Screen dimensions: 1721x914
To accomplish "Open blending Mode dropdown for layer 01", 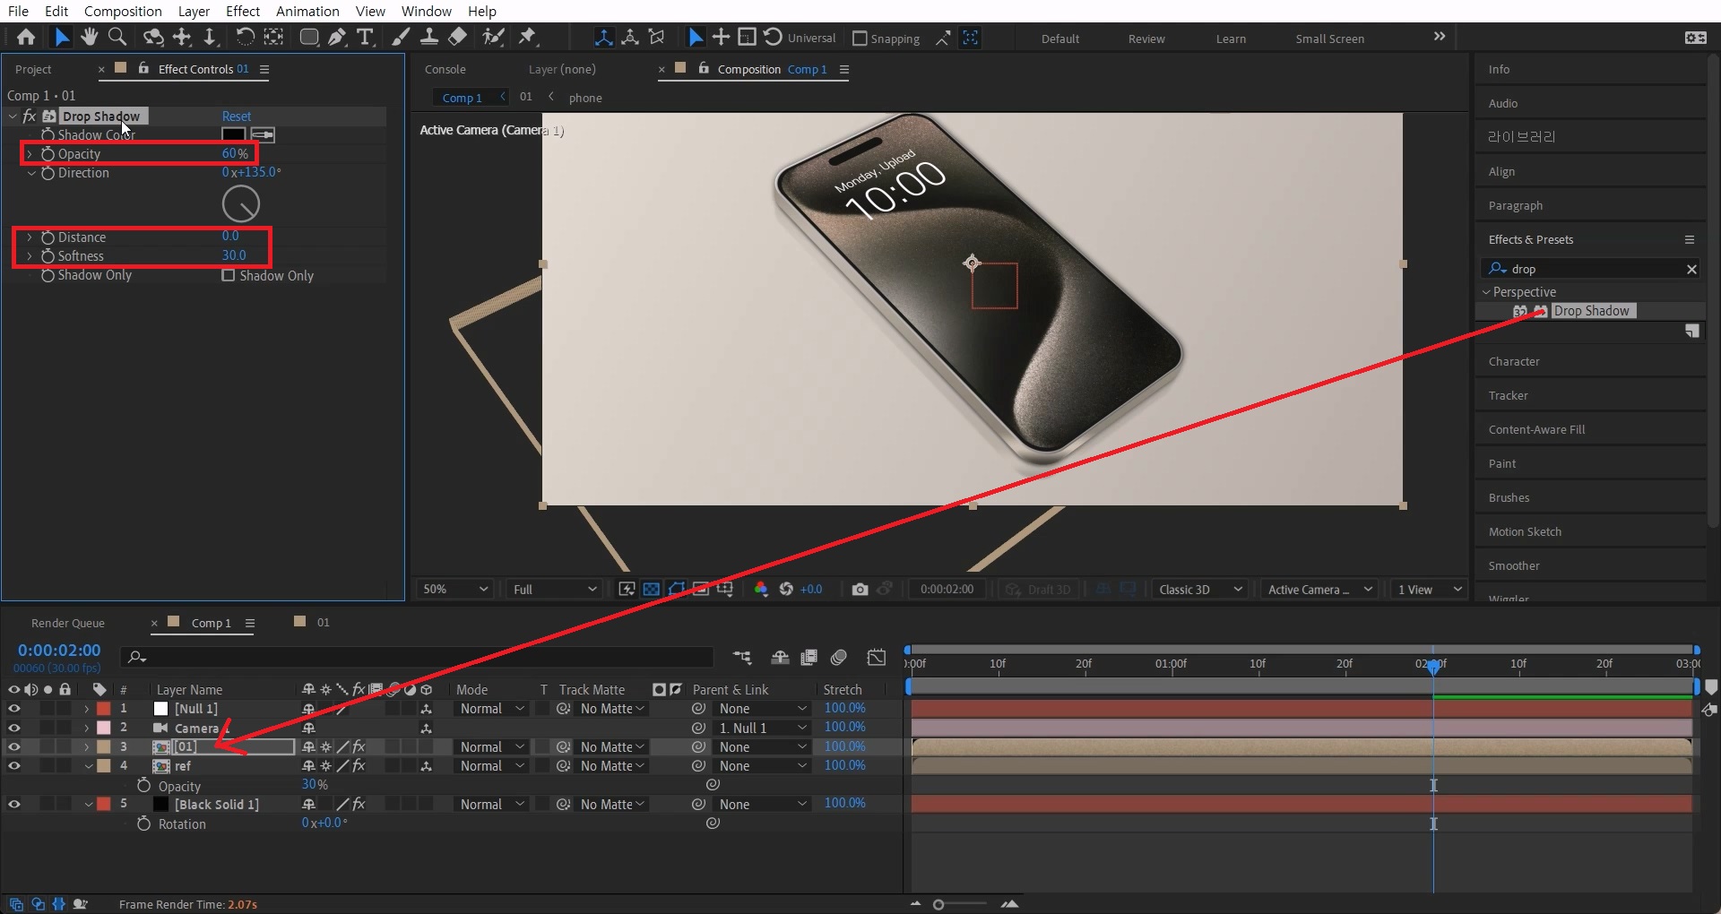I will point(492,746).
